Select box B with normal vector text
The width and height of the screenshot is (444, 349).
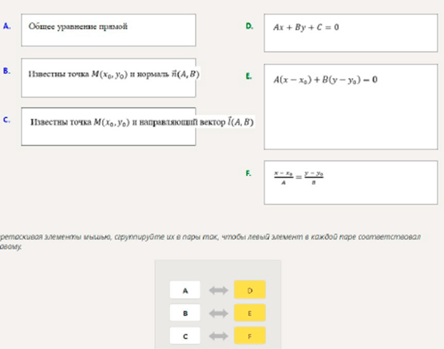108,78
